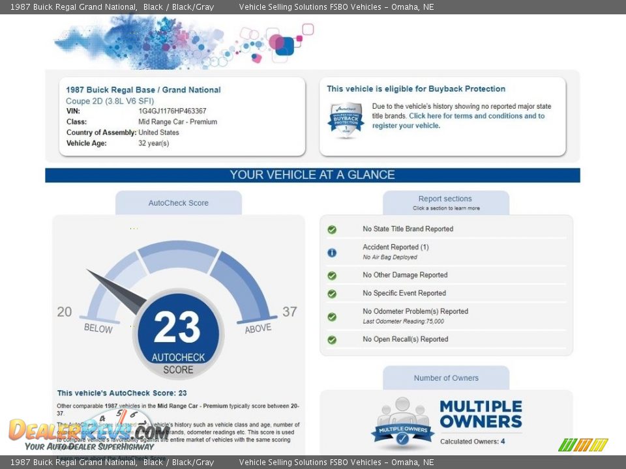Click the Mid Range Car - Premium class value
Screen dimensions: 626x469
tap(177, 122)
